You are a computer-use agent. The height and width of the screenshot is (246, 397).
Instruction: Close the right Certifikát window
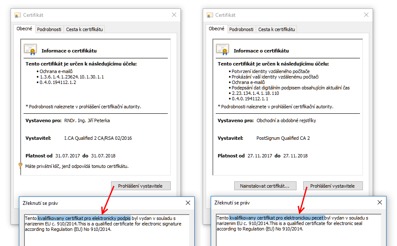click(x=366, y=15)
